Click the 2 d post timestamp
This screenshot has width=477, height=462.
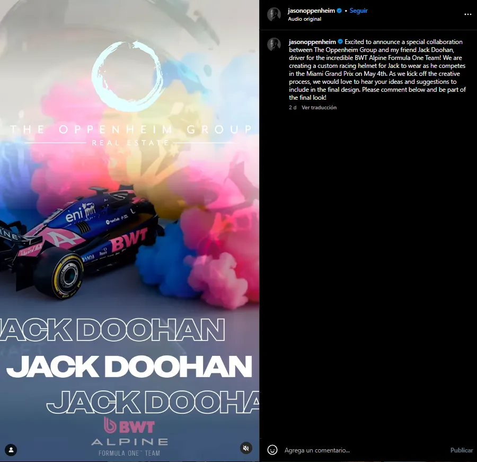(293, 108)
